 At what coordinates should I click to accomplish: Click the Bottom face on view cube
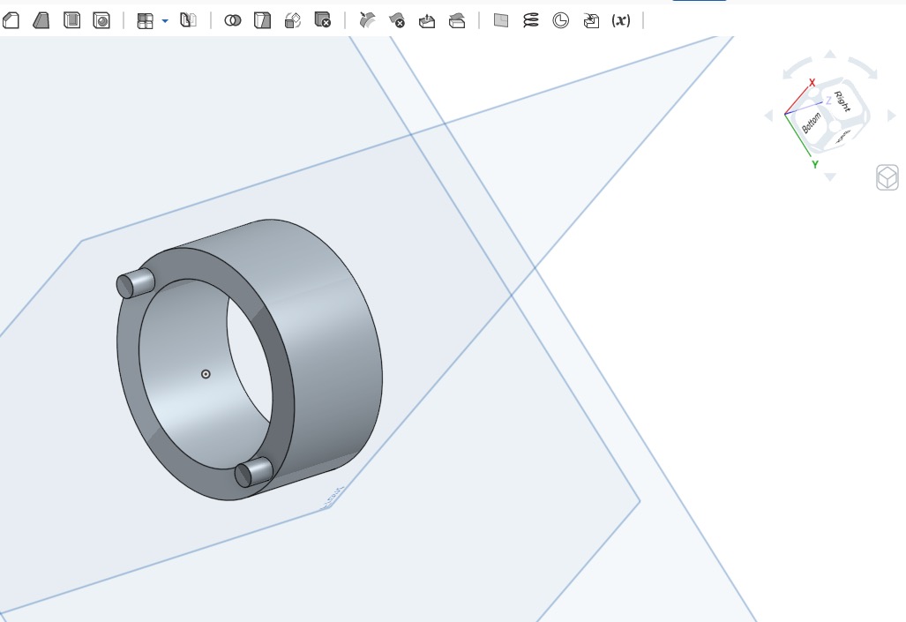812,123
